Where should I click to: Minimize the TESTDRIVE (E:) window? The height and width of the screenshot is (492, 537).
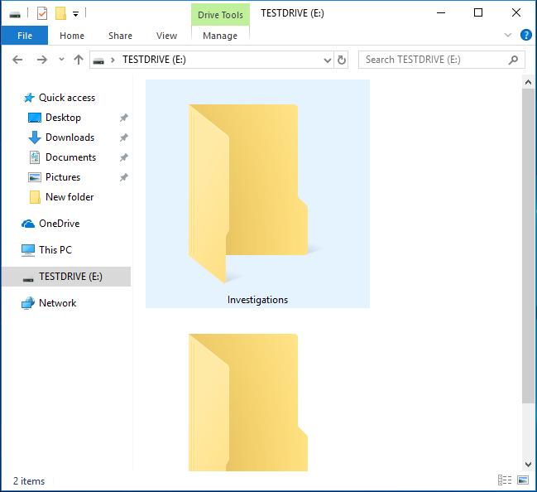(x=441, y=13)
